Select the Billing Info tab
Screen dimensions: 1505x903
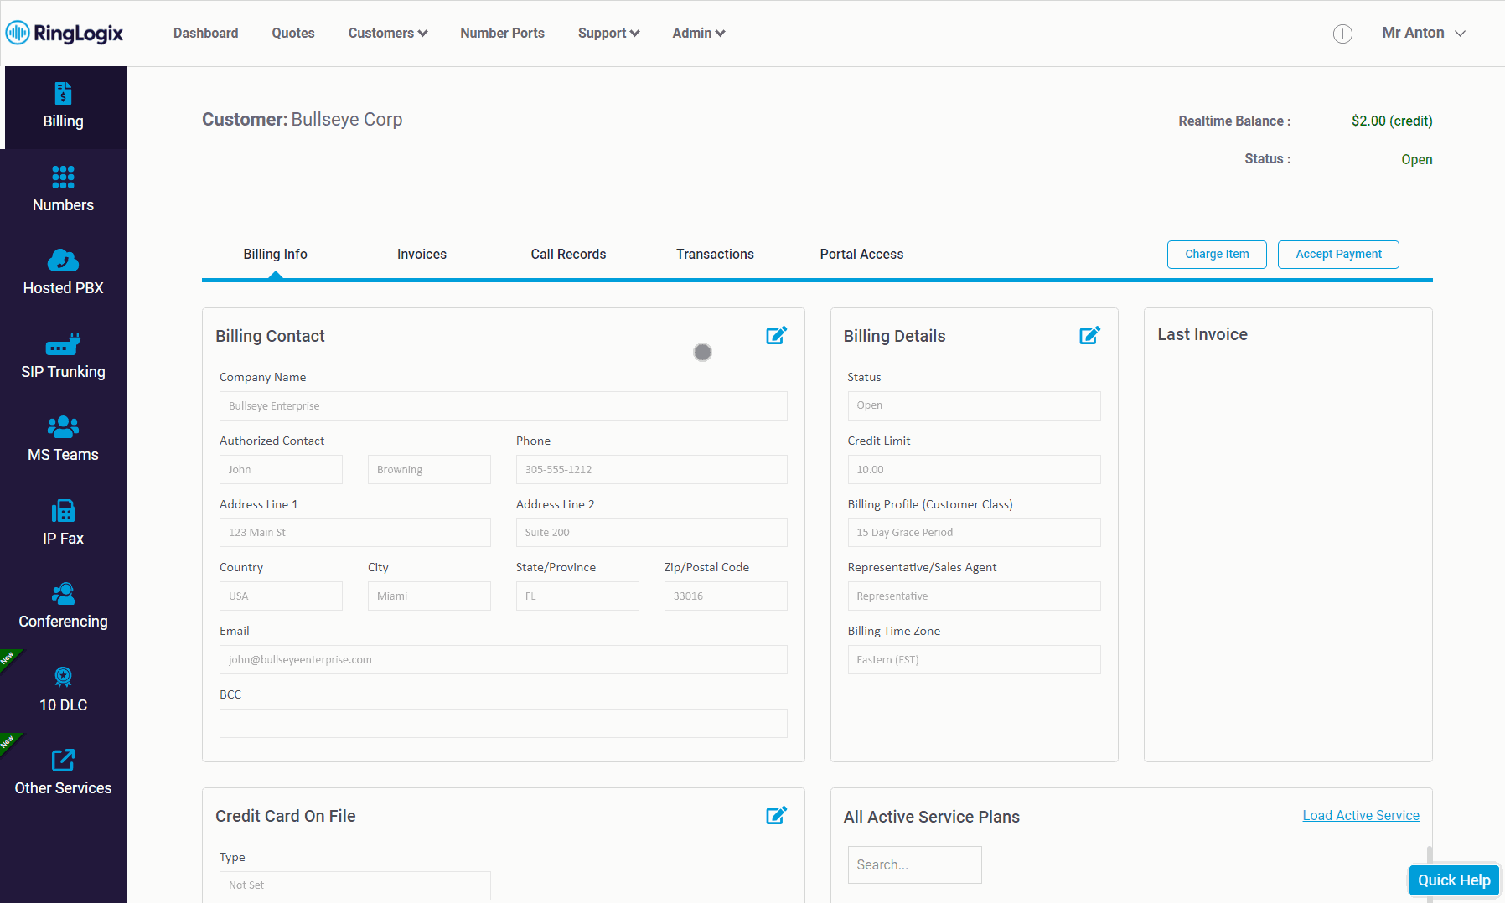coord(276,254)
